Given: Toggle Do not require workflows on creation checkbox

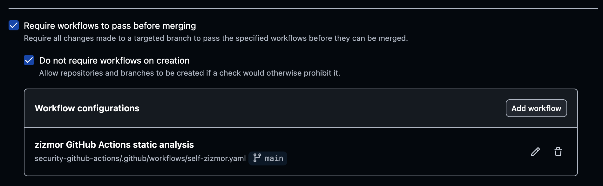Looking at the screenshot, I should click(29, 60).
